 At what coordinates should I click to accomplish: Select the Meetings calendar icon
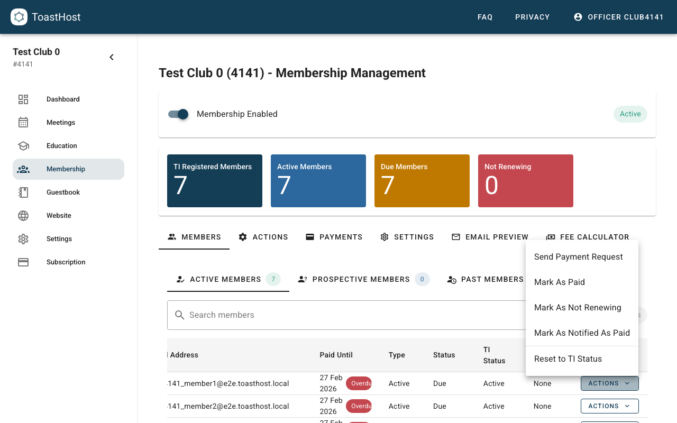(23, 122)
